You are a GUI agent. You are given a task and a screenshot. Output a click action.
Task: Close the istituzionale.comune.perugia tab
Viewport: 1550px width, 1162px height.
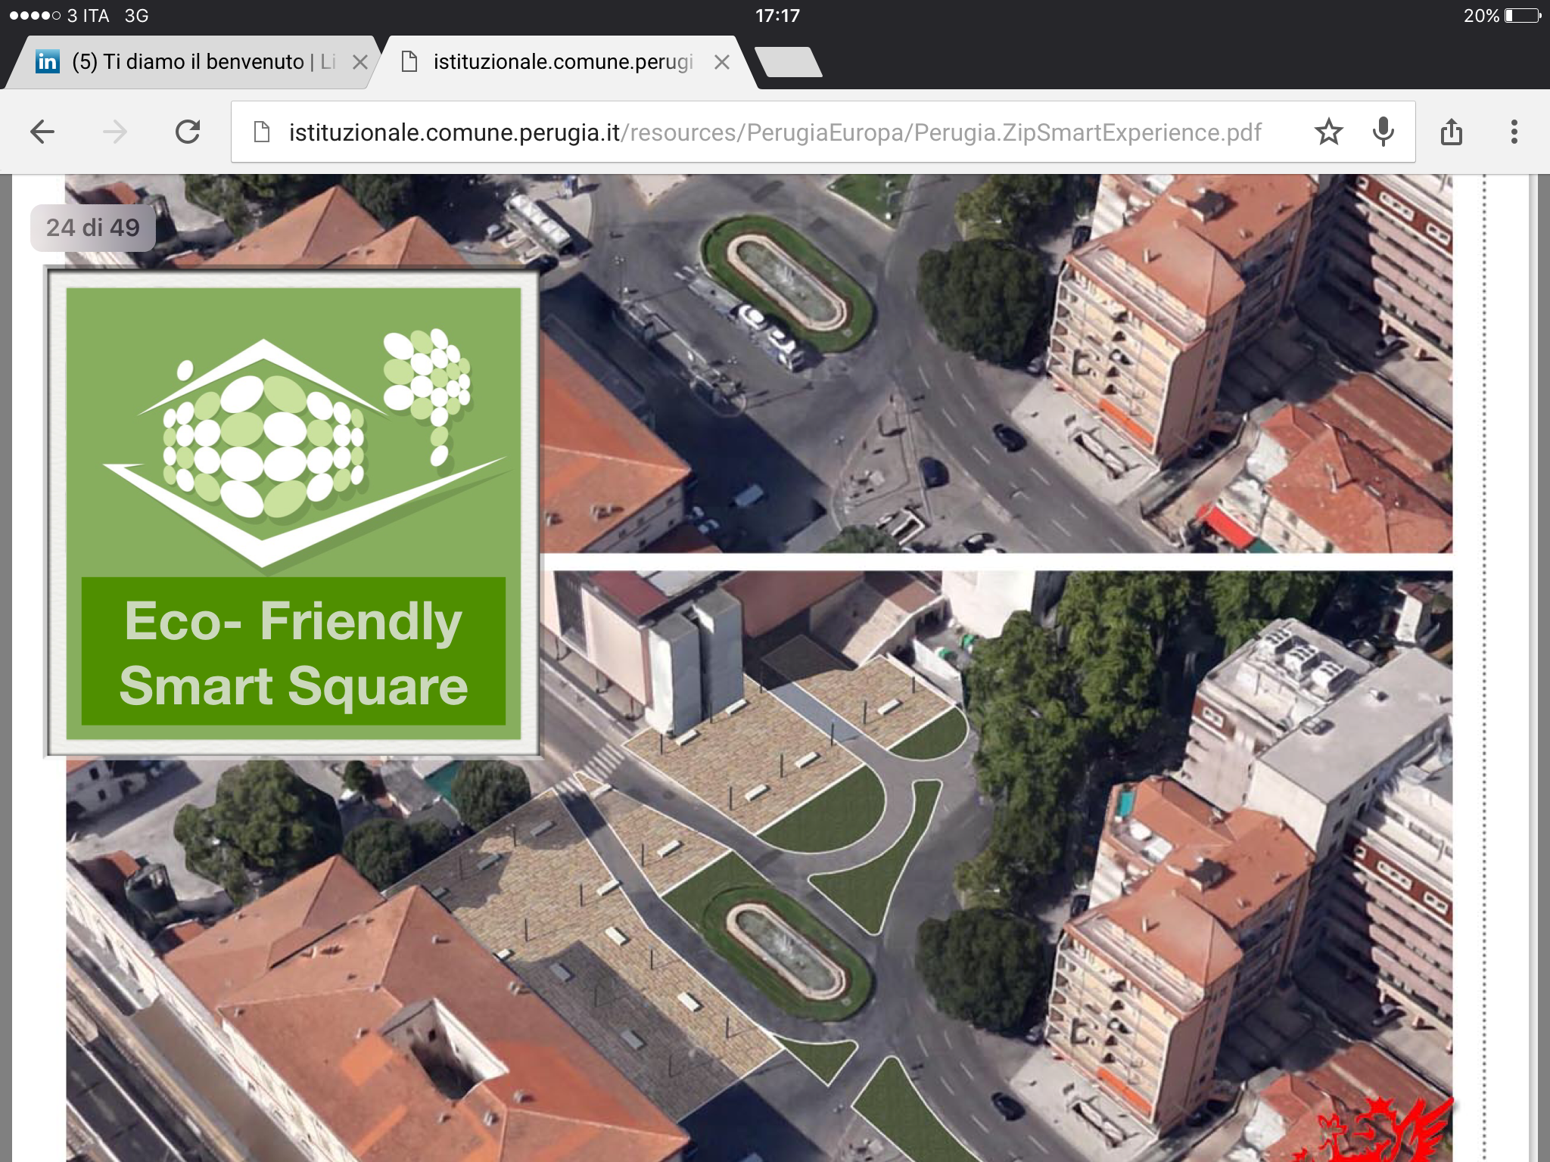pos(722,62)
